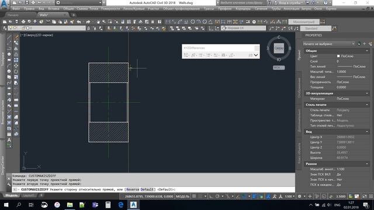The height and width of the screenshot is (210, 374).
Task: Click the Autodesk Exchange cart icon
Action: (x=307, y=2)
